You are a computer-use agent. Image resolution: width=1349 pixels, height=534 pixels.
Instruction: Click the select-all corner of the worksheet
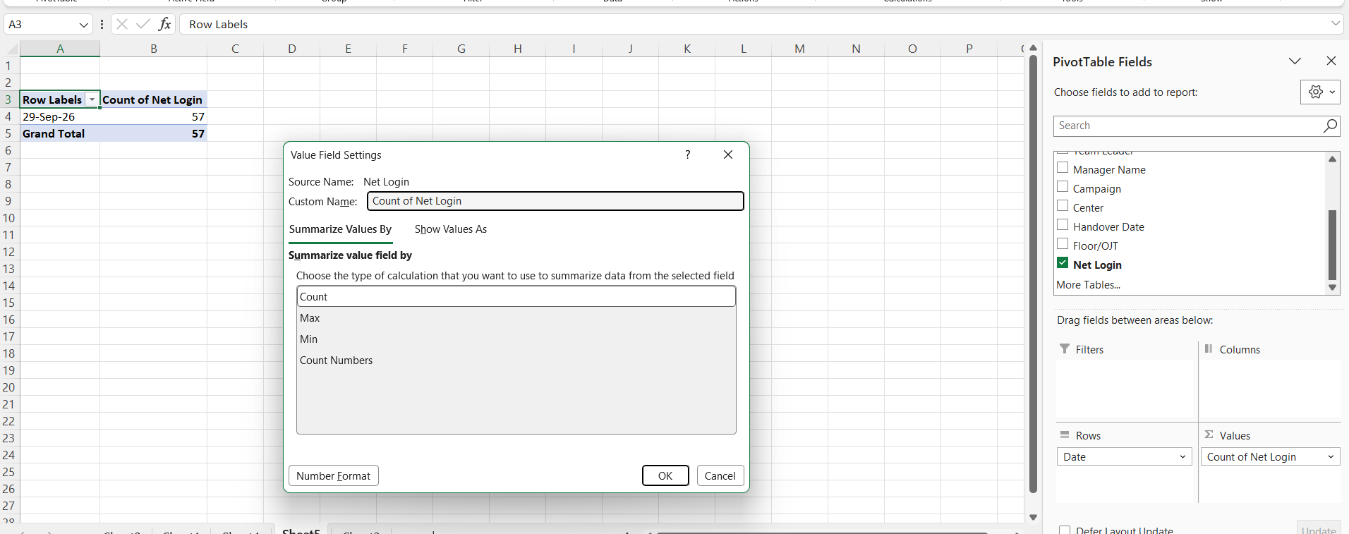[11, 49]
